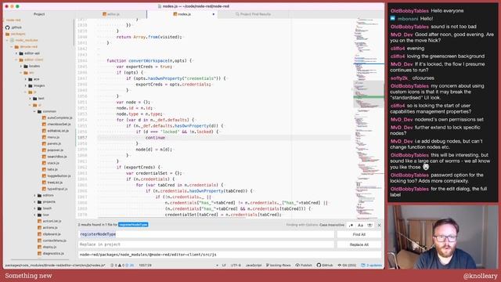Click the editableList.js file icon

point(45,131)
